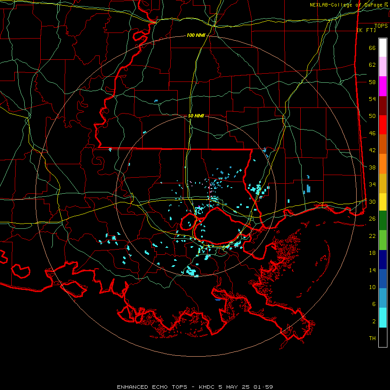Click the dark green legend swatch
This screenshot has height=390, width=390.
[x=383, y=221]
